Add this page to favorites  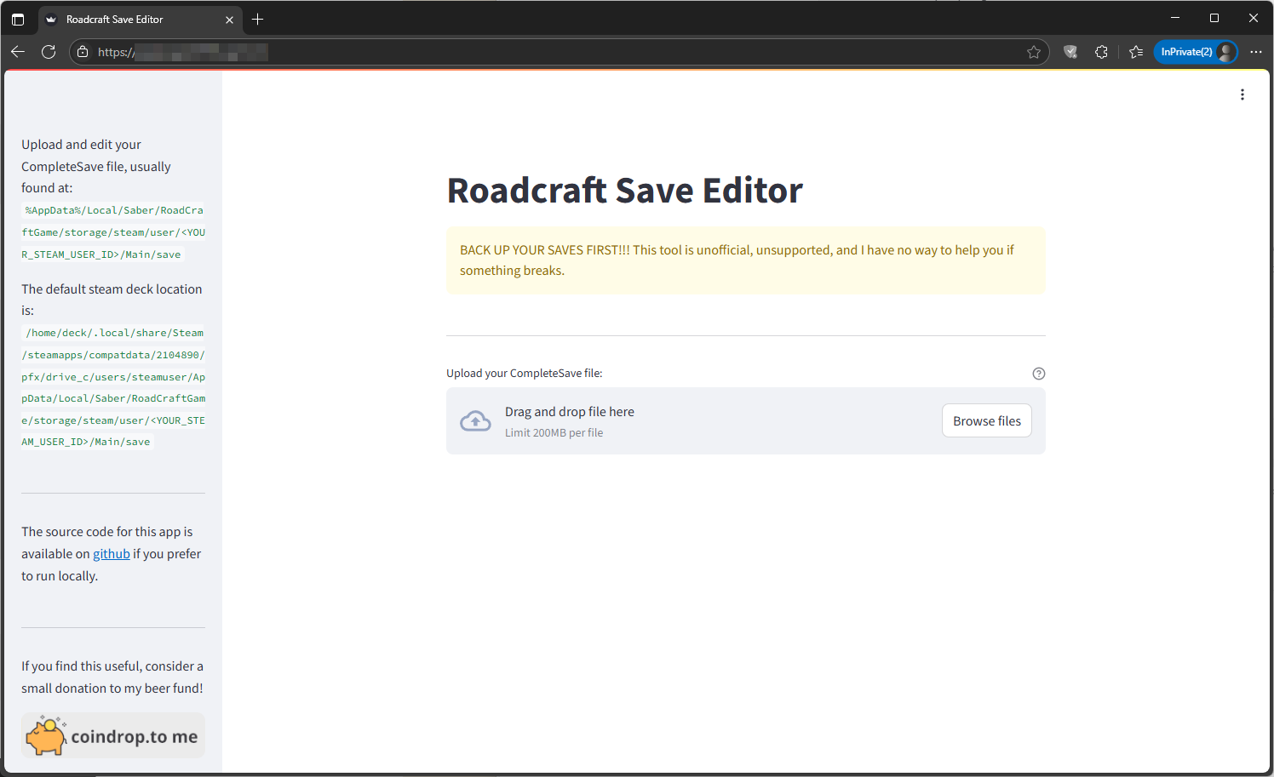coord(1034,52)
